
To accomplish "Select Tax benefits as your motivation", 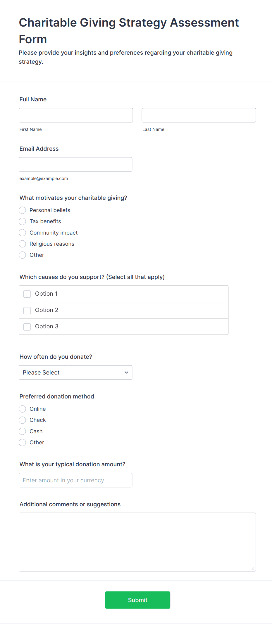I will (x=22, y=221).
